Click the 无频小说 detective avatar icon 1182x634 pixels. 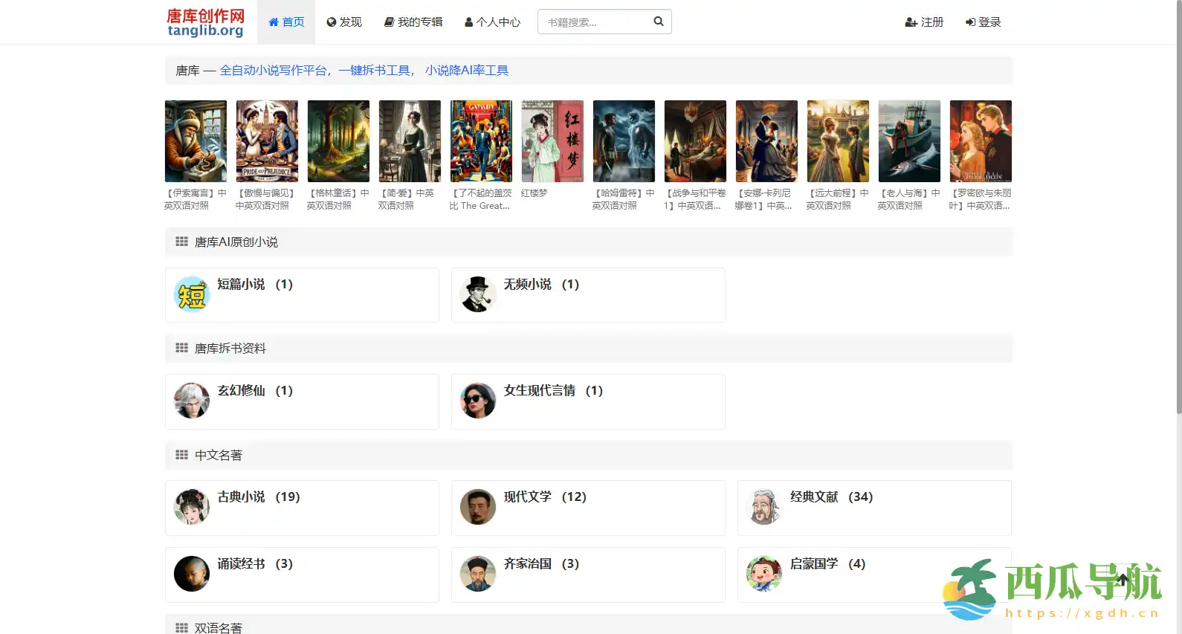click(x=478, y=295)
